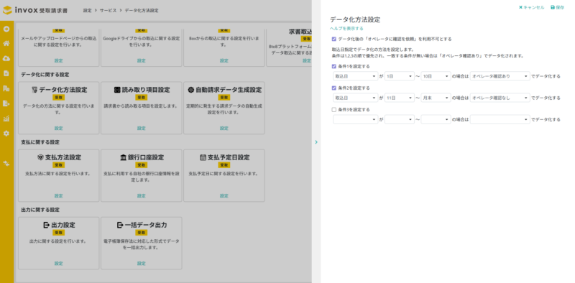Open 設定 link on 読み取り項目設定 card

tap(142, 129)
